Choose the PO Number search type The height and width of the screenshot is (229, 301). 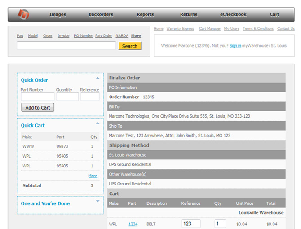[83, 36]
